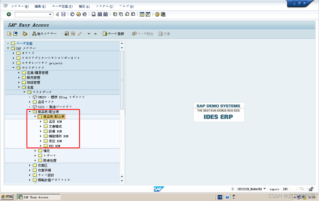Open the command field dropdown
This screenshot has width=319, height=201.
(x=50, y=14)
